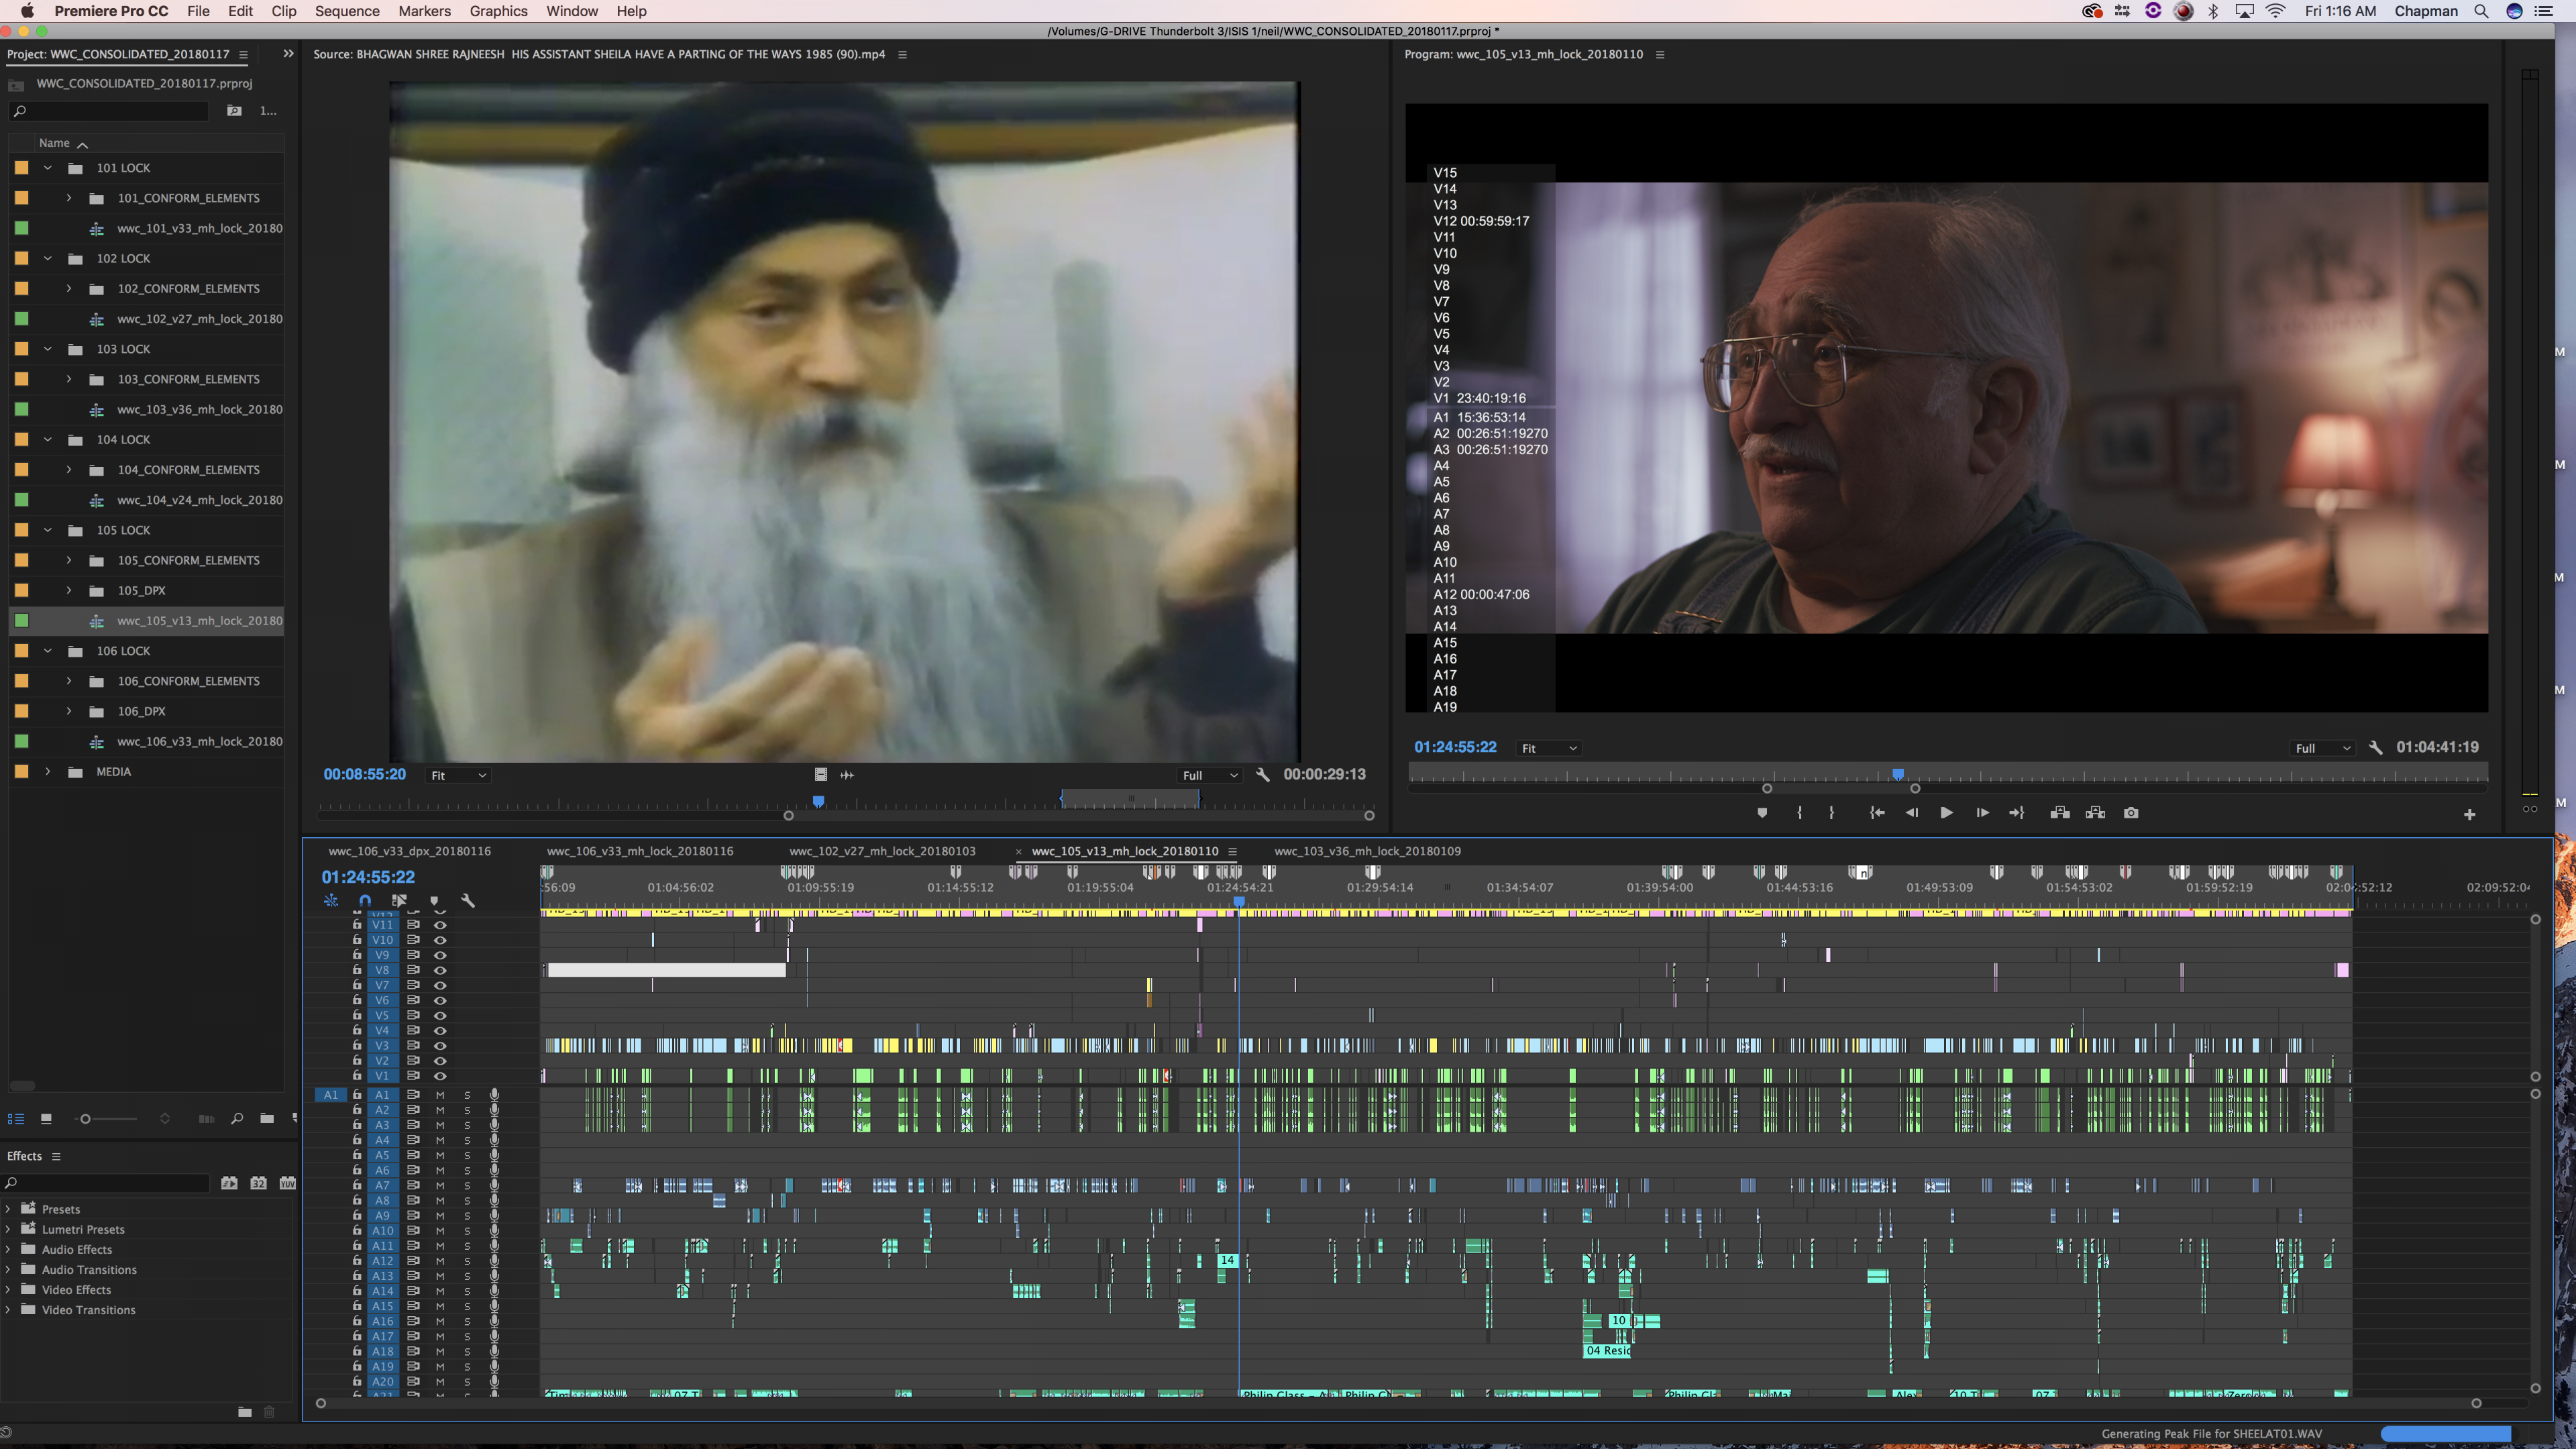Image resolution: width=2576 pixels, height=1449 pixels.
Task: Click the Lift button in Program monitor
Action: pos(2060,813)
